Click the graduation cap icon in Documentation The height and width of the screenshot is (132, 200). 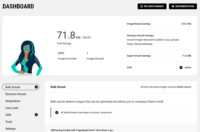tap(173, 6)
